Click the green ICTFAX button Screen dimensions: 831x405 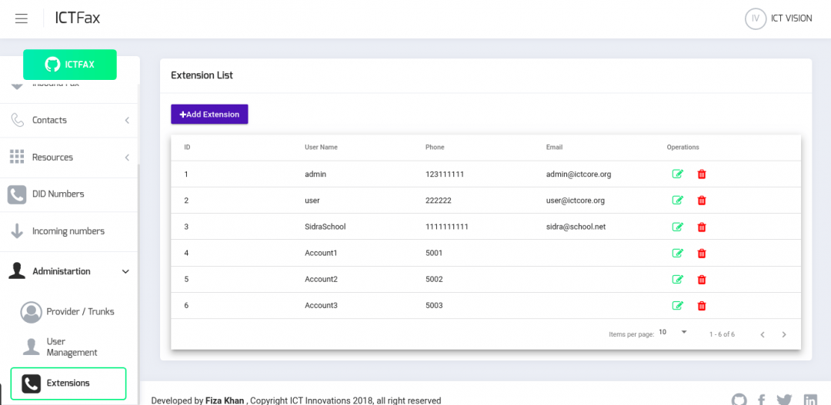point(70,65)
